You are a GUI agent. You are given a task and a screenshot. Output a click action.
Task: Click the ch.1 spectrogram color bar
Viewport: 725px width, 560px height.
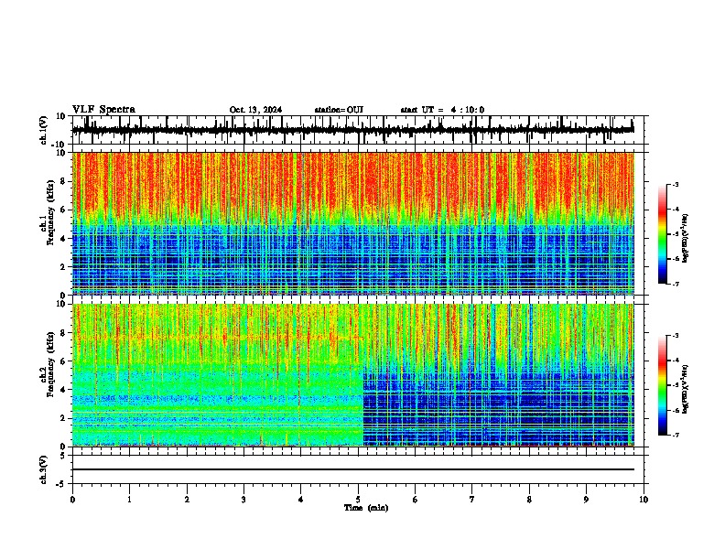tap(662, 234)
